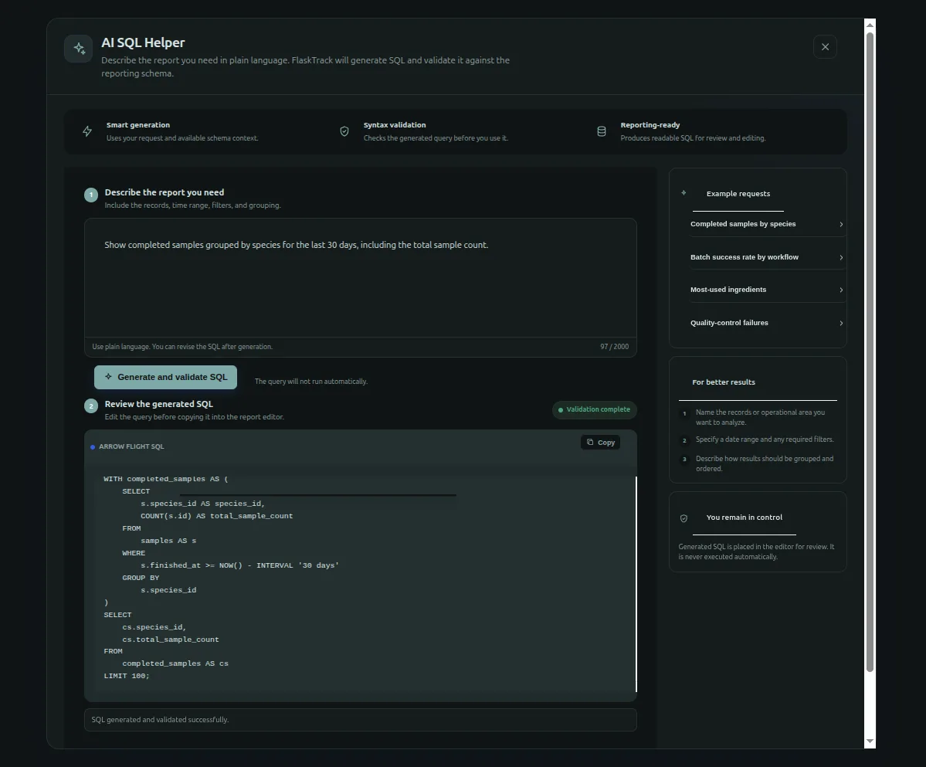Screen dimensions: 926x767
Task: Click the sparkle icon beside AI SQL Helper title
Action: [x=79, y=49]
